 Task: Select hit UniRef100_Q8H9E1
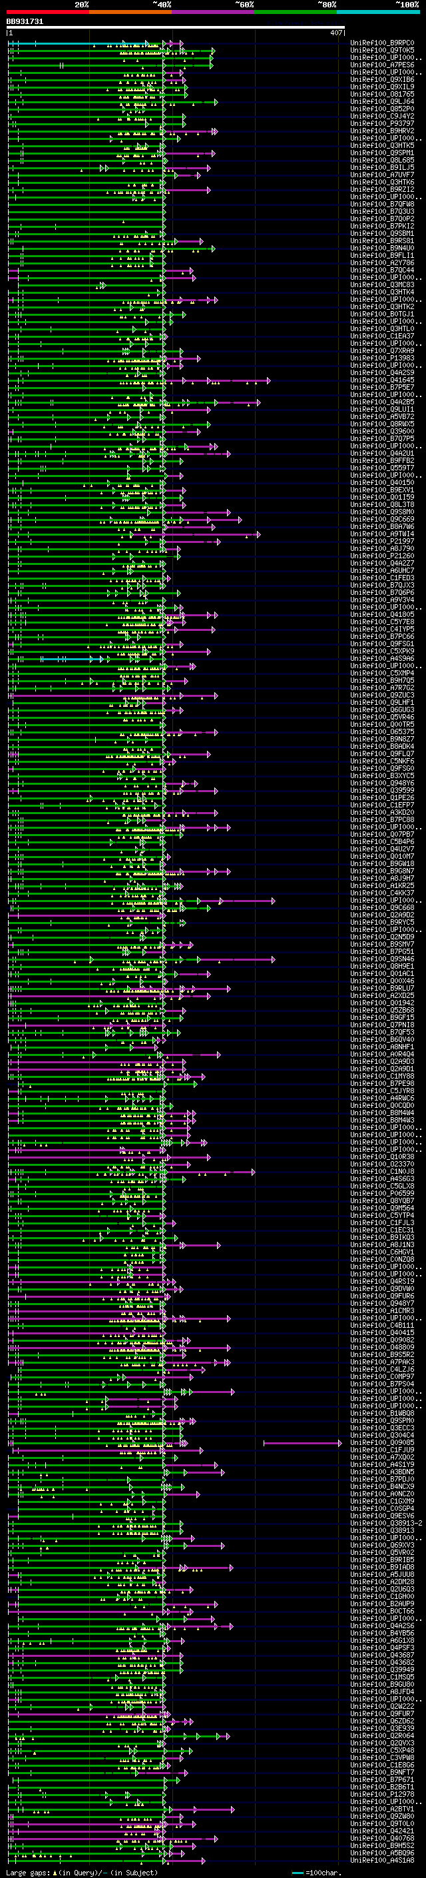pyautogui.click(x=382, y=966)
